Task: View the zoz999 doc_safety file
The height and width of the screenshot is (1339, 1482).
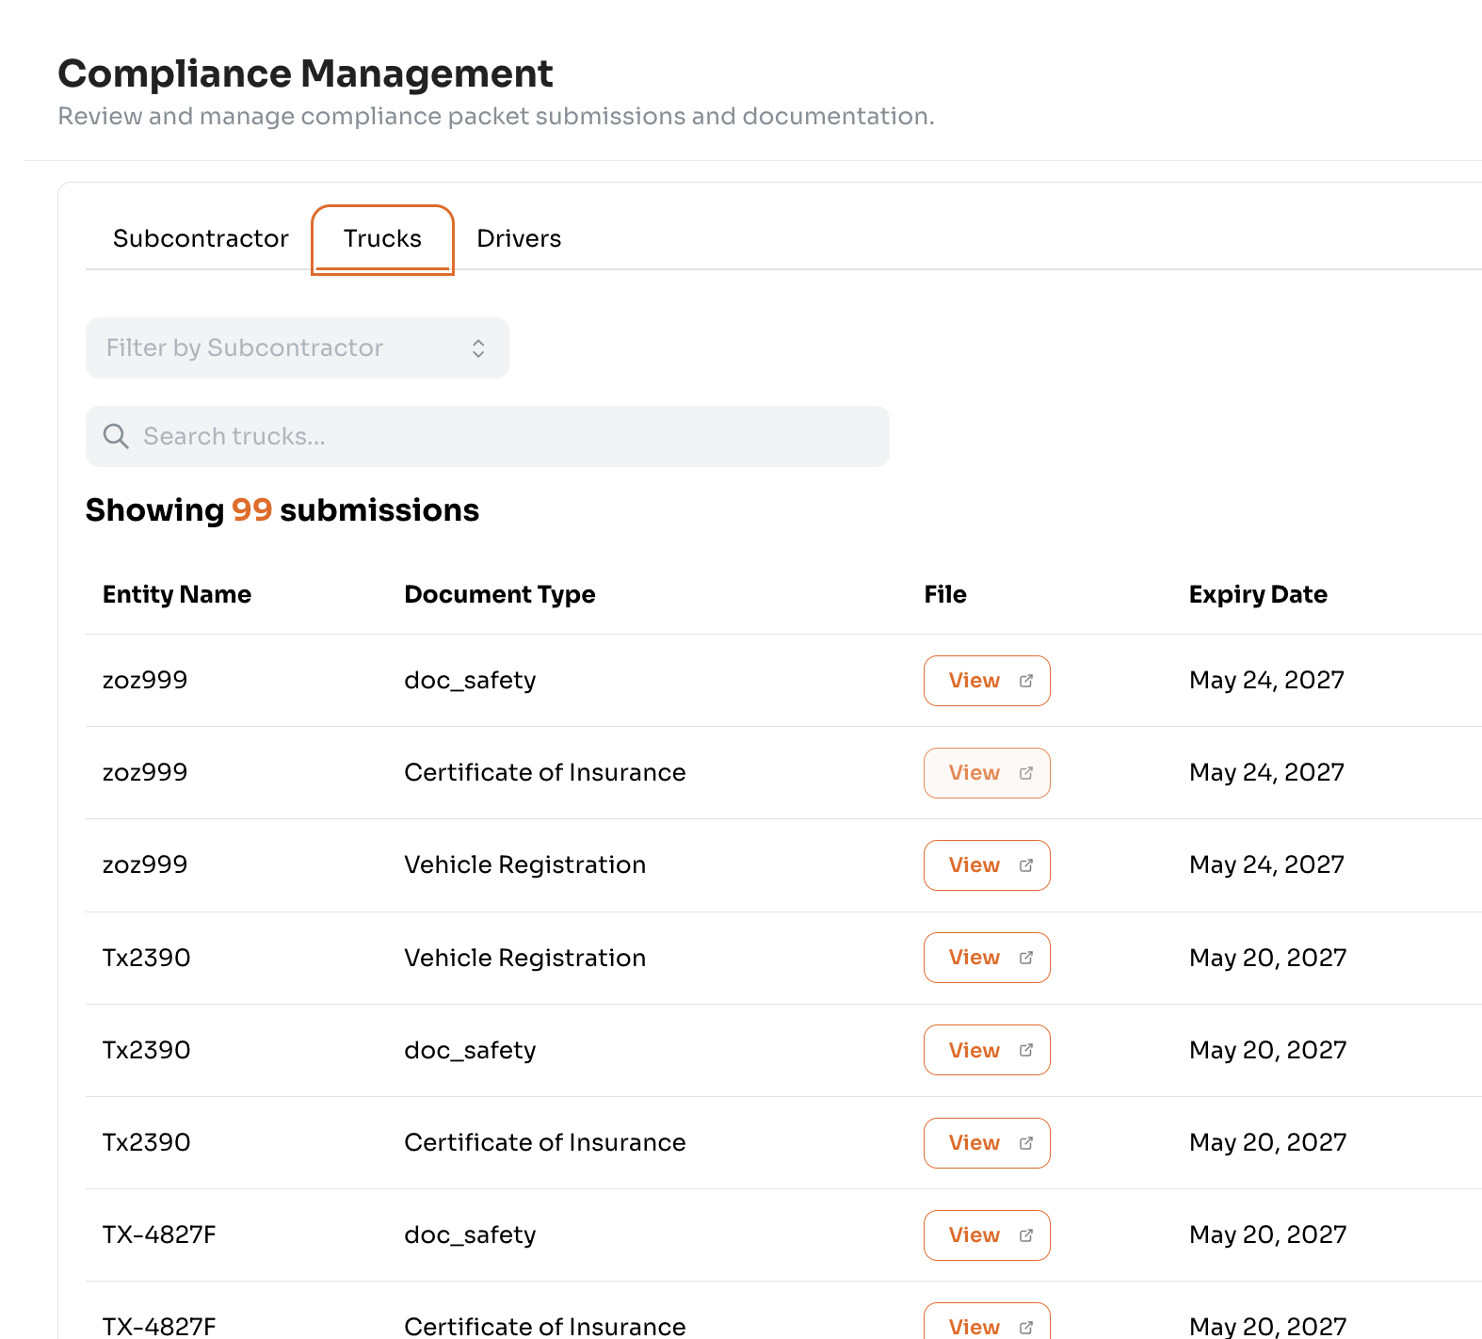Action: [987, 681]
